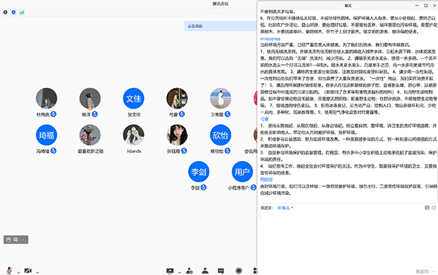Toggle the microphone mute button
Screen dimensions: 438x275
click(10, 271)
